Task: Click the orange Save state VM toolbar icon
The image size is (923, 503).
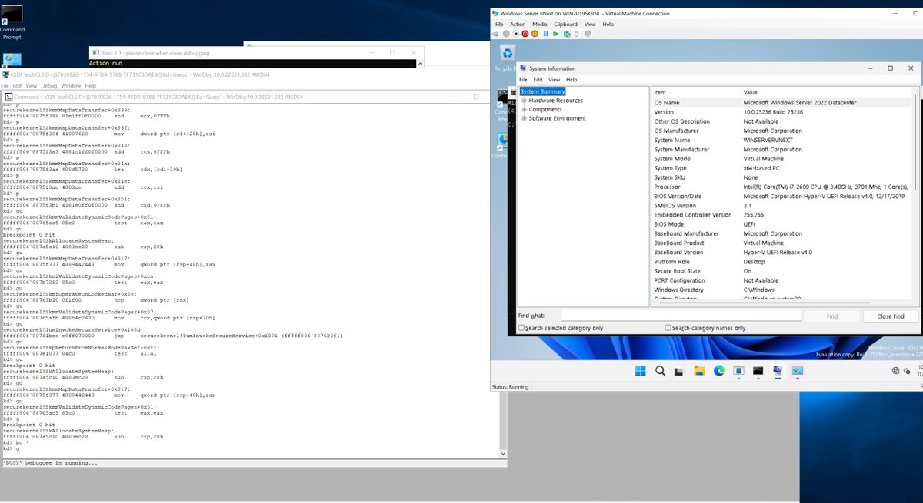Action: pos(535,34)
